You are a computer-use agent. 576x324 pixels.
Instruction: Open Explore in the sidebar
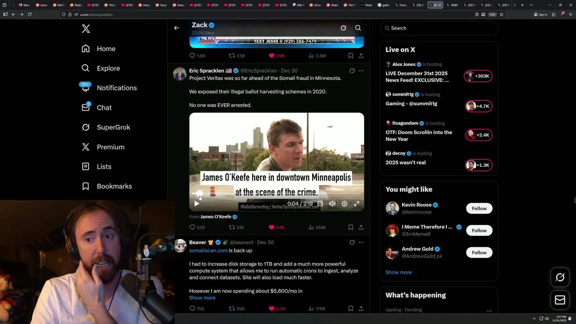pyautogui.click(x=101, y=68)
